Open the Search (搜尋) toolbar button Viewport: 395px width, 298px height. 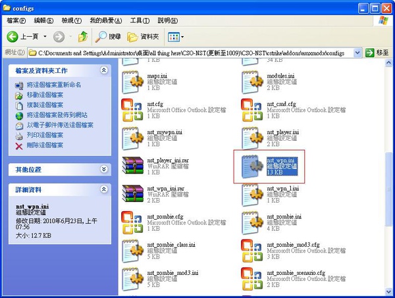[108, 37]
